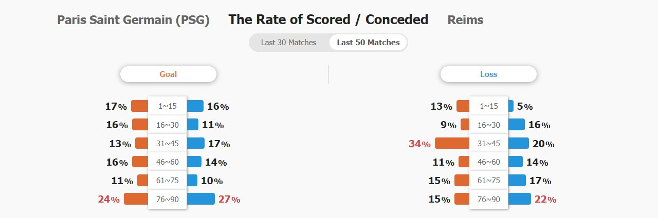The width and height of the screenshot is (658, 218).
Task: Click the Paris Saint Germain (PSG) team name
Action: [134, 20]
